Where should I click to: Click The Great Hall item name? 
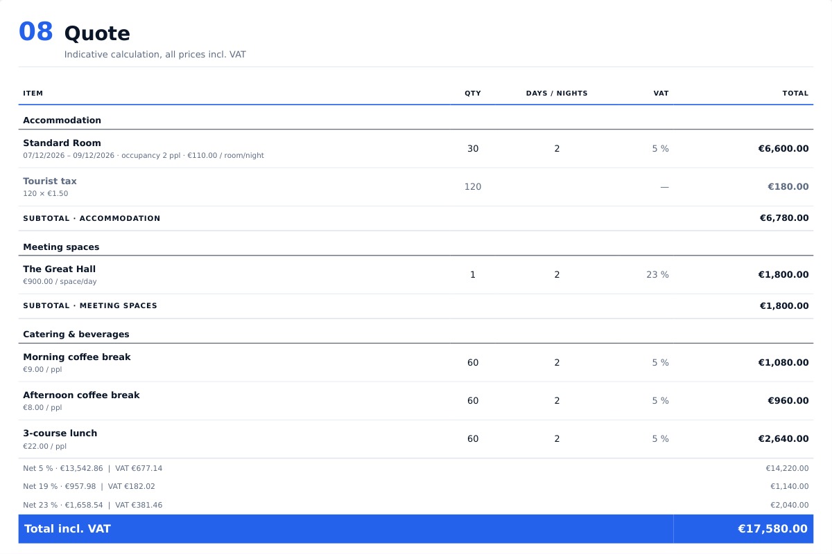(x=60, y=269)
